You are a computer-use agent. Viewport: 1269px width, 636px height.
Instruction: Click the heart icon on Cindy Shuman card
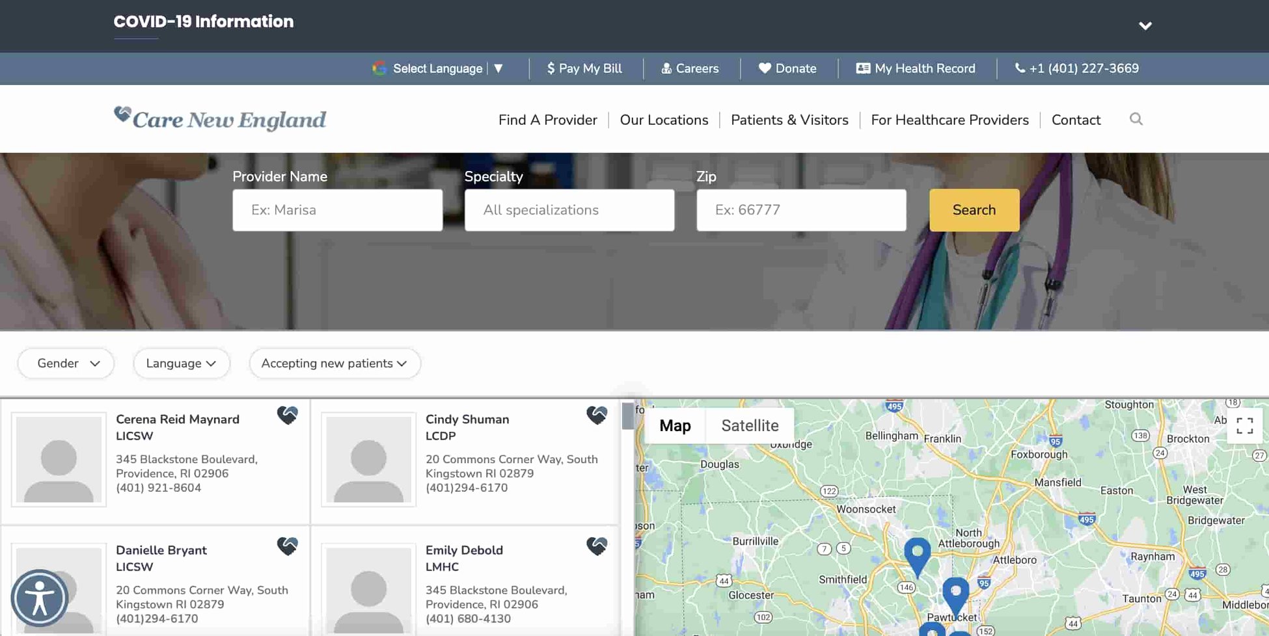pyautogui.click(x=597, y=415)
